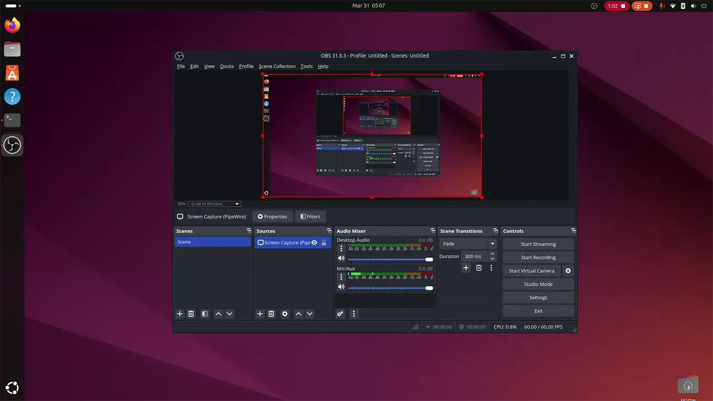
Task: Hide Screen Capture source with eye icon
Action: coord(314,243)
